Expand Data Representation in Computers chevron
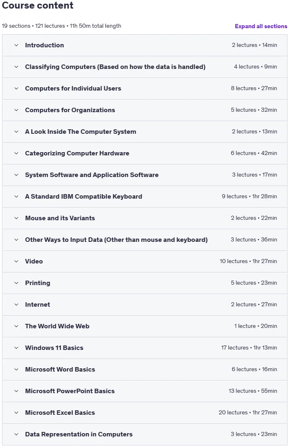290x447 pixels. pos(16,434)
